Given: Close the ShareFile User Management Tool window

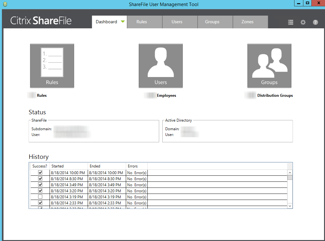Looking at the screenshot, I should pyautogui.click(x=319, y=3).
